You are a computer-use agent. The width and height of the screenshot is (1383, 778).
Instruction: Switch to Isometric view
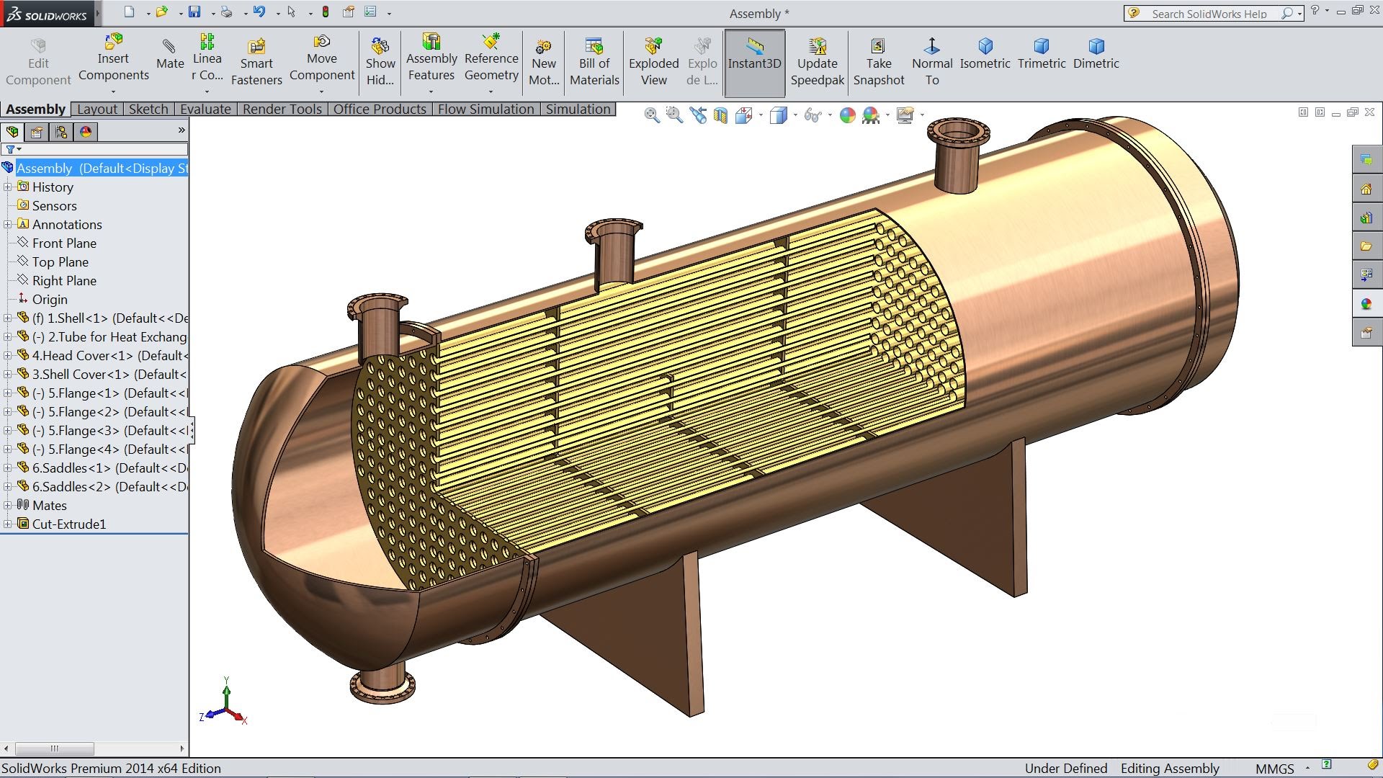tap(985, 54)
